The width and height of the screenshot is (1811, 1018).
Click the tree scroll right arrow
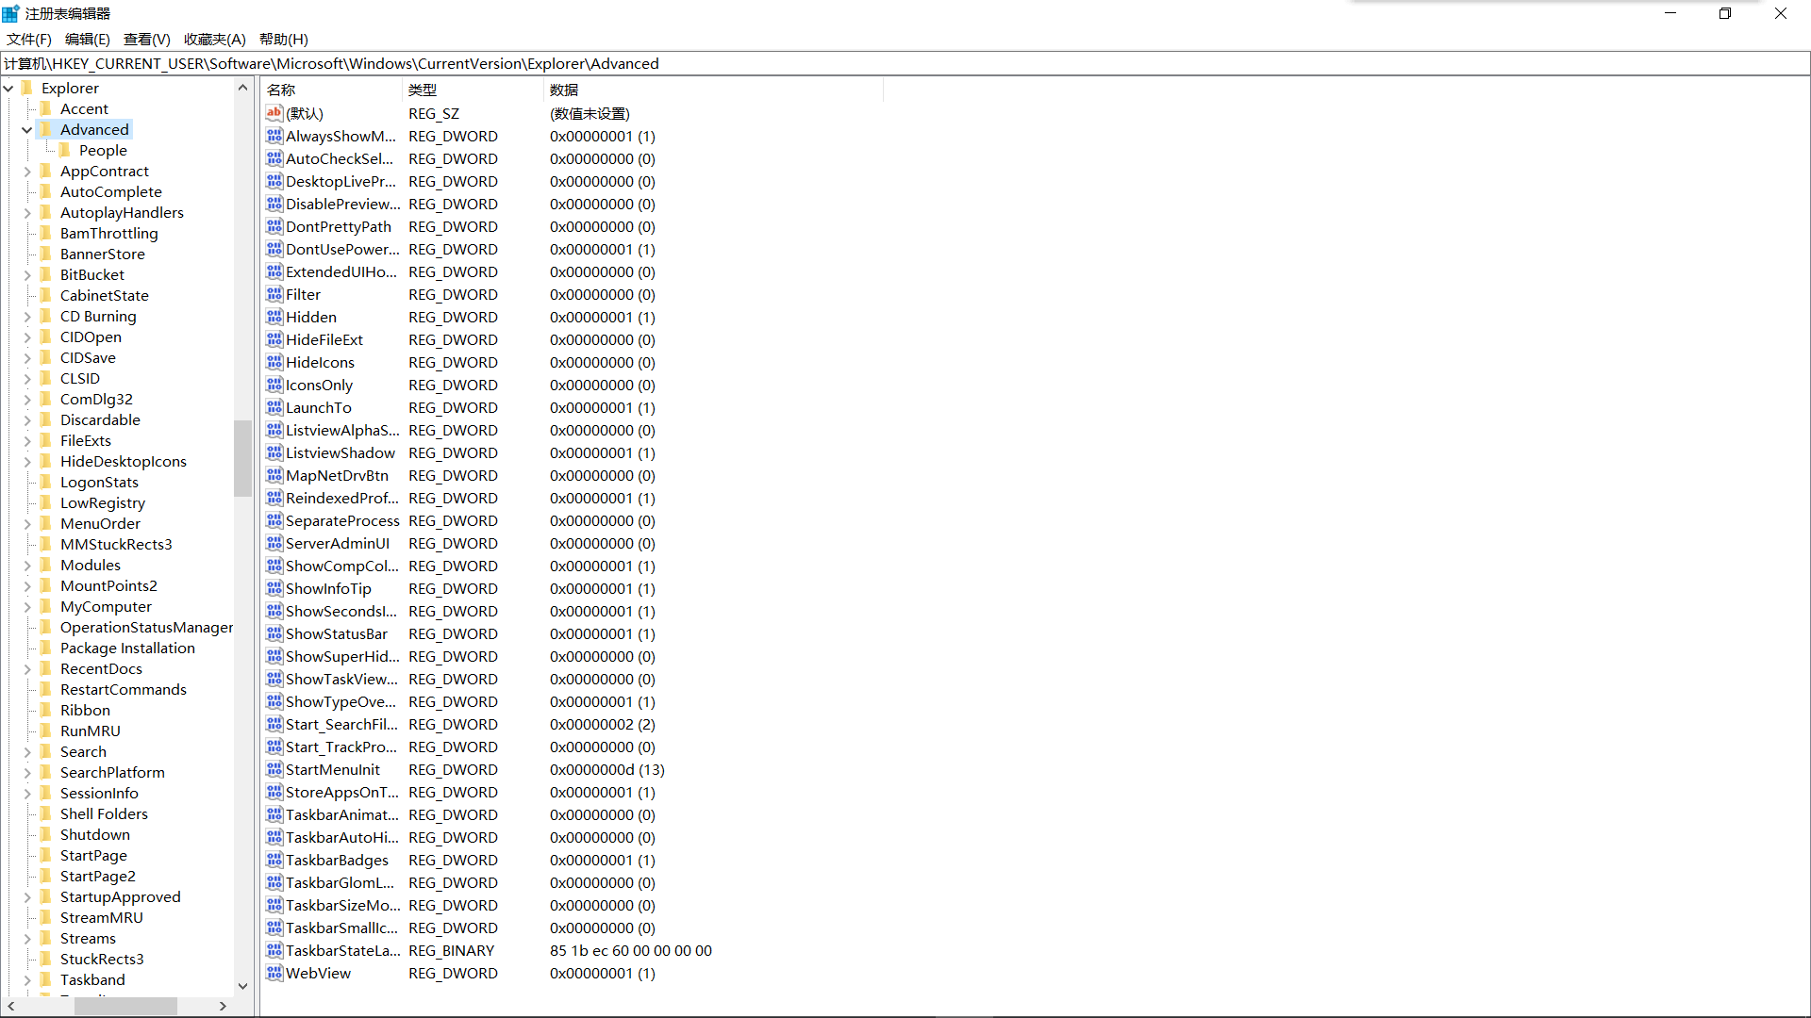click(223, 1006)
